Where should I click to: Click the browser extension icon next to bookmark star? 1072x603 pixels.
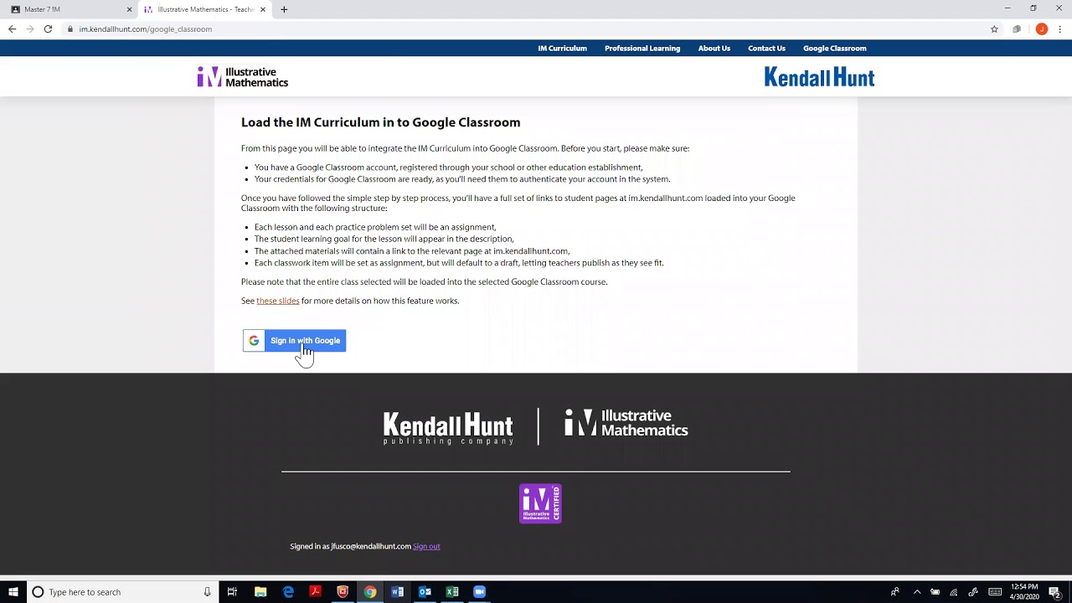point(1017,28)
